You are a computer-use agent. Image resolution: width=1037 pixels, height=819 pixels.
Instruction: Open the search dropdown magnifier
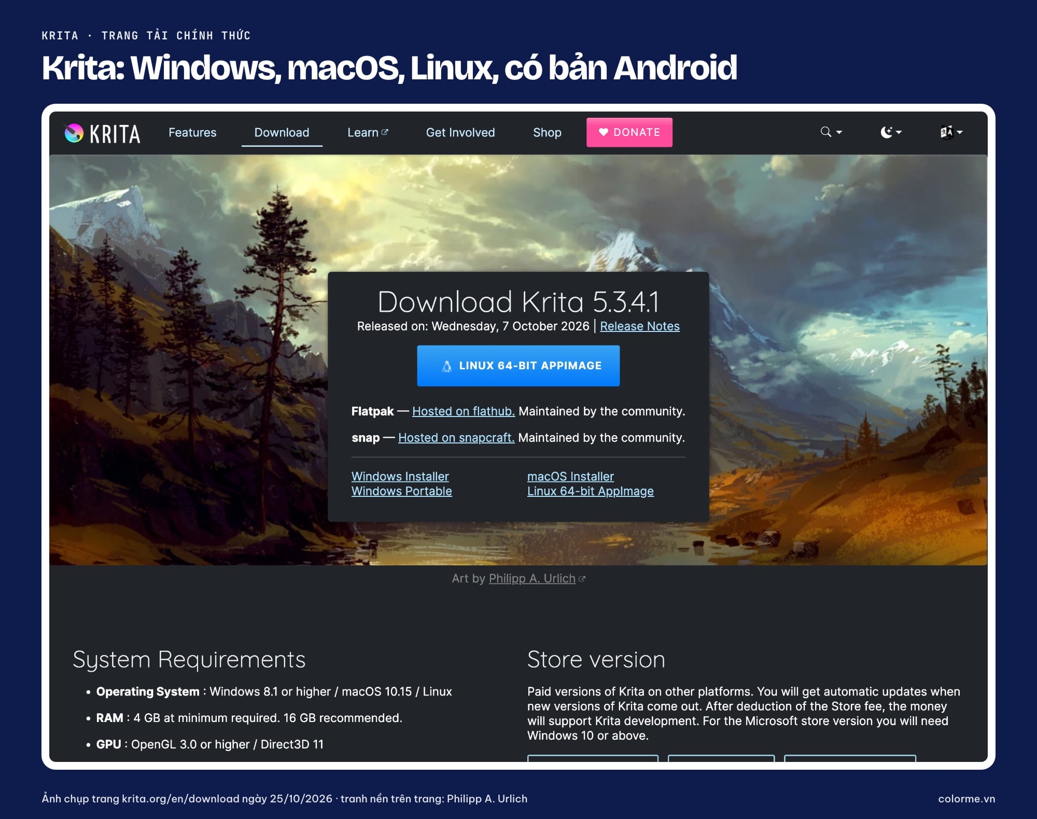point(831,132)
